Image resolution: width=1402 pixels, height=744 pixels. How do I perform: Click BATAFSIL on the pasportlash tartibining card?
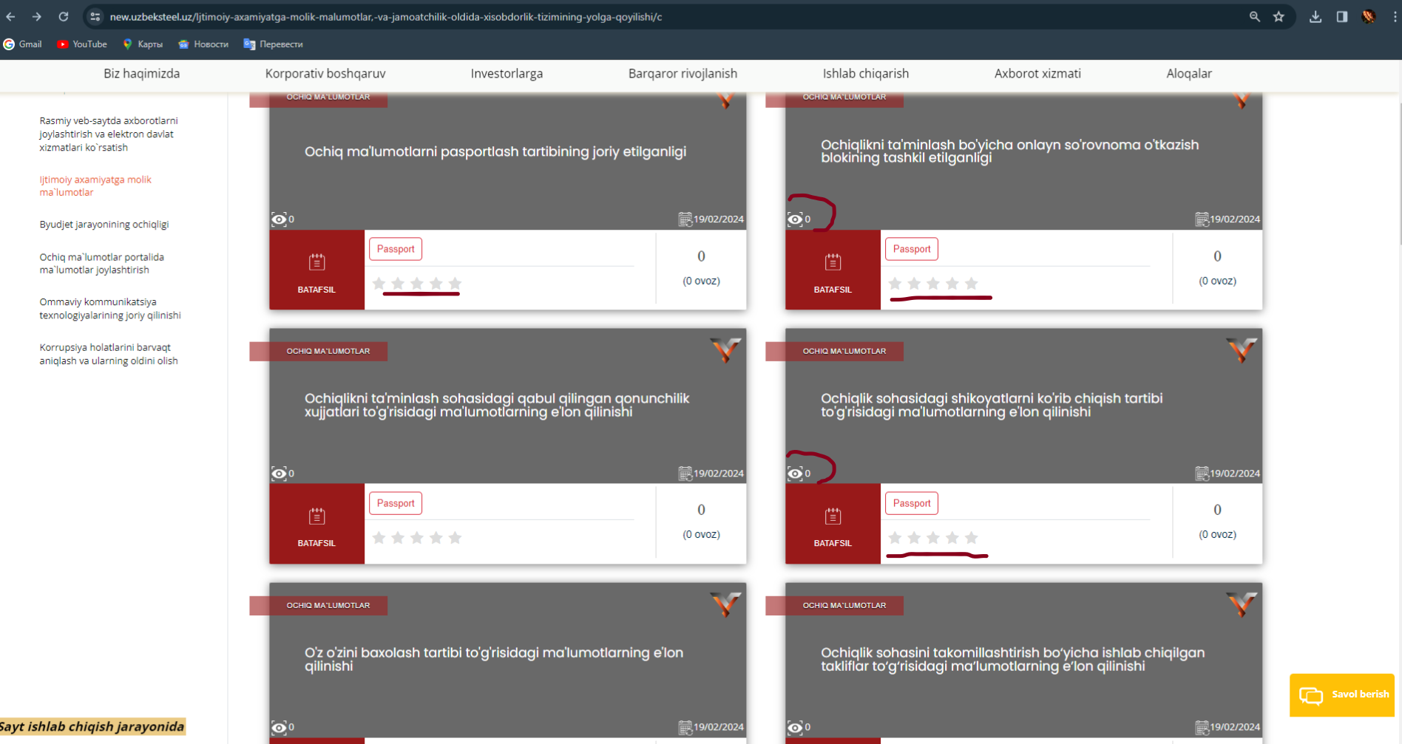[x=316, y=270]
